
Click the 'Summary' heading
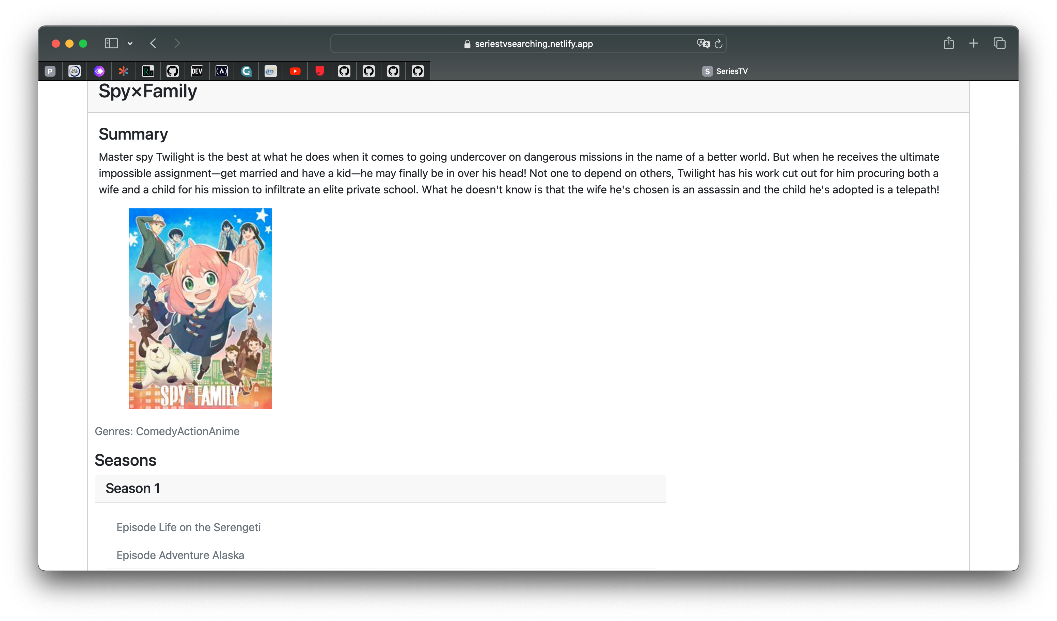(x=133, y=134)
